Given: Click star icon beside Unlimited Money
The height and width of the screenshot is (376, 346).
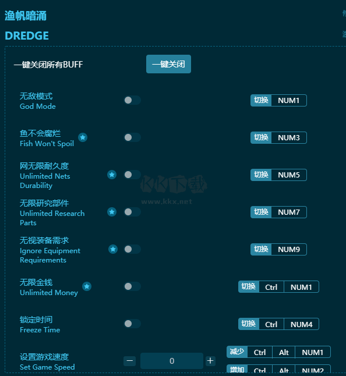Looking at the screenshot, I should (87, 286).
